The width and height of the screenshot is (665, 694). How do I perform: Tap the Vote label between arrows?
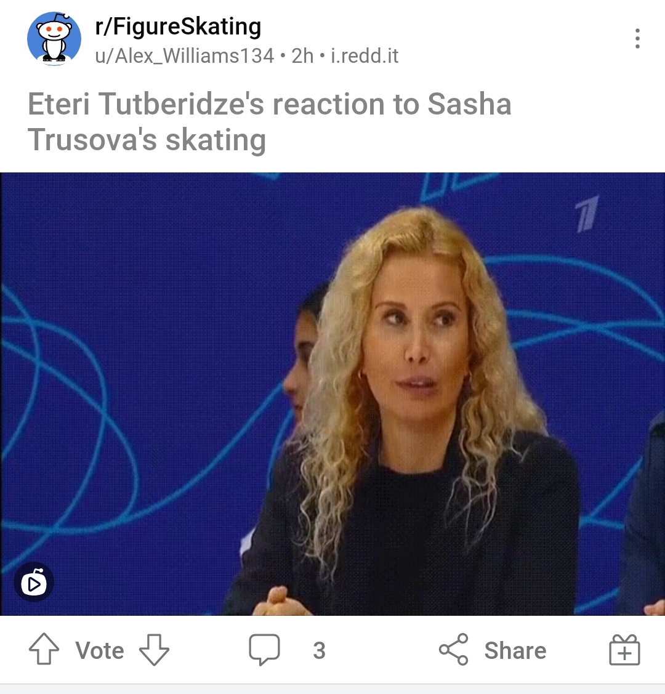click(100, 651)
